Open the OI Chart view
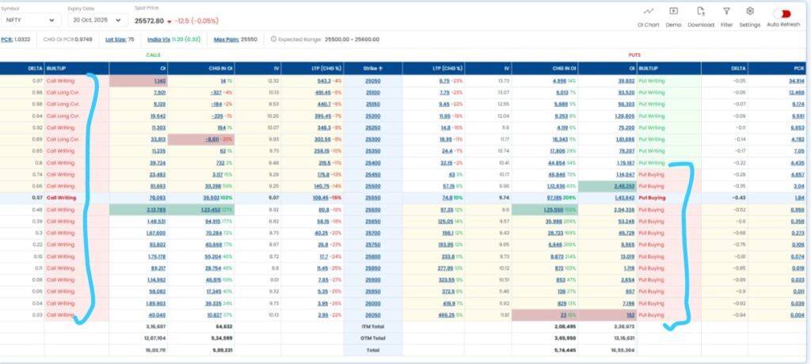Image resolution: width=811 pixels, height=364 pixels. click(649, 12)
